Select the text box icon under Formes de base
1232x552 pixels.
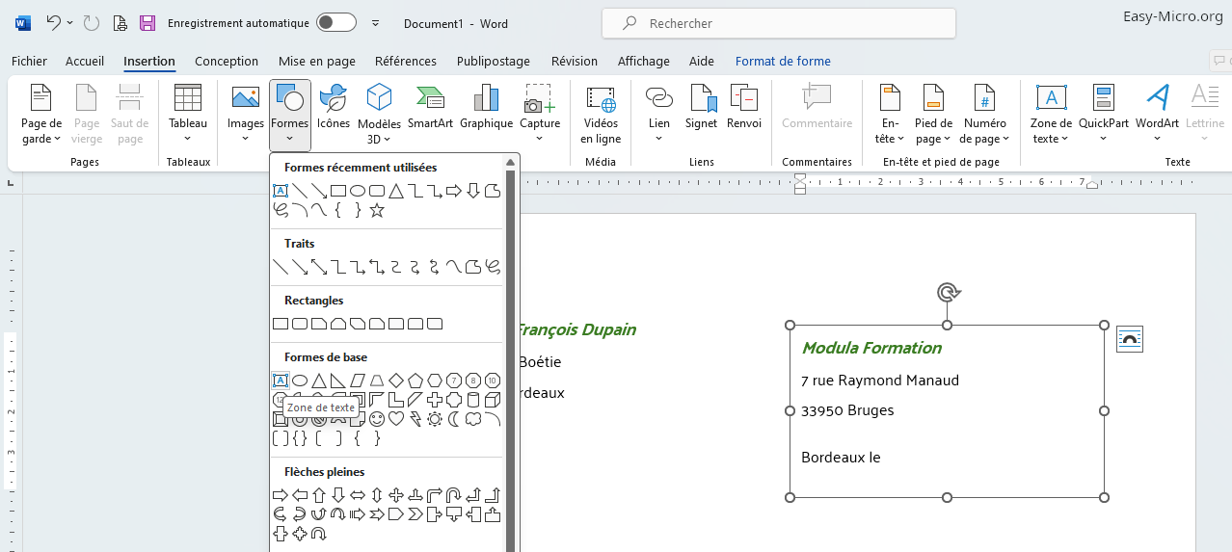[281, 381]
